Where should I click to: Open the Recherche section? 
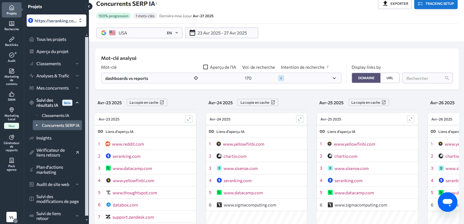(x=12, y=26)
